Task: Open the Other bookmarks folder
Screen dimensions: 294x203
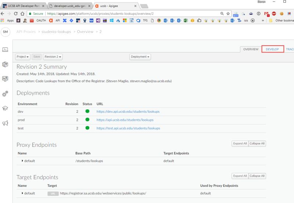Action: coord(282,21)
